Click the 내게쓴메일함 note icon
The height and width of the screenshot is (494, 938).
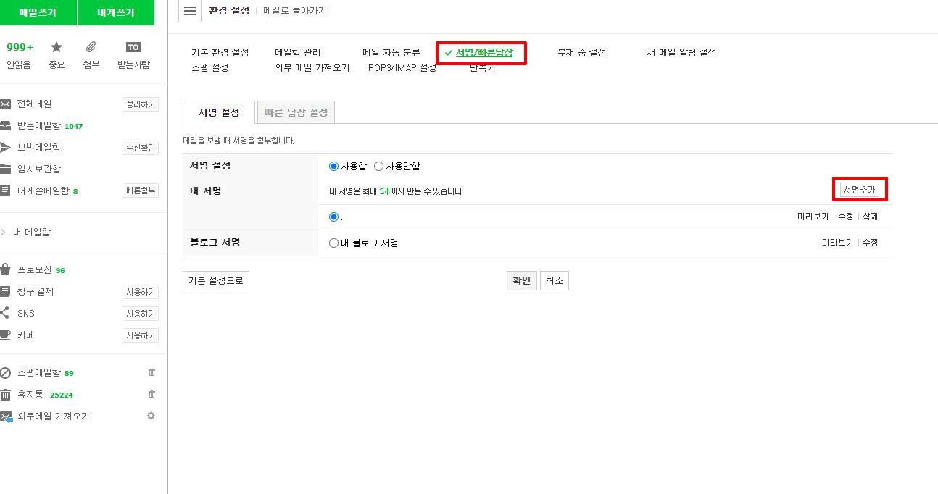pyautogui.click(x=5, y=191)
